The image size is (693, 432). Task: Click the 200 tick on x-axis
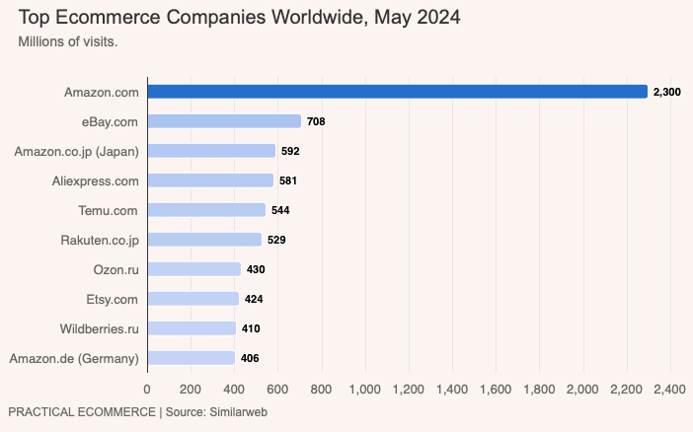click(x=191, y=390)
